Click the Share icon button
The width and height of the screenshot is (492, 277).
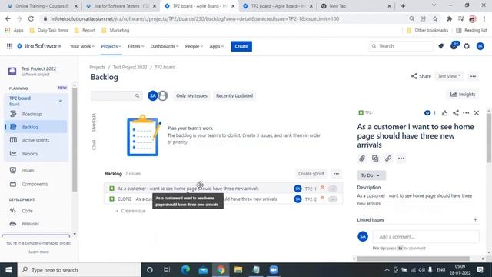(x=421, y=76)
